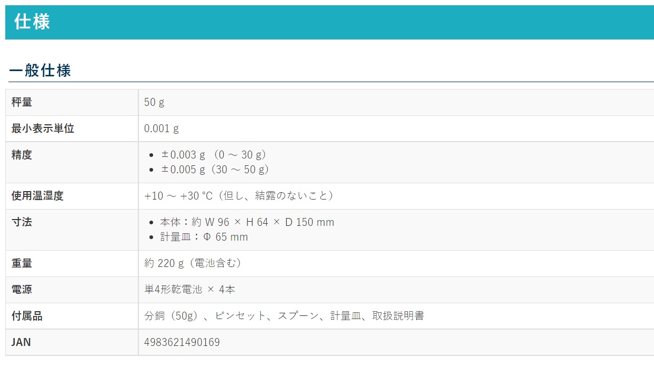
Task: Click the 0.001 g value
Action: point(162,128)
